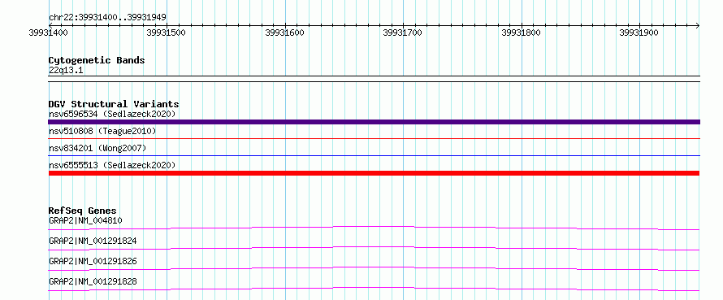Click the 39931800 ruler position label
The height and width of the screenshot is (300, 723).
click(521, 33)
